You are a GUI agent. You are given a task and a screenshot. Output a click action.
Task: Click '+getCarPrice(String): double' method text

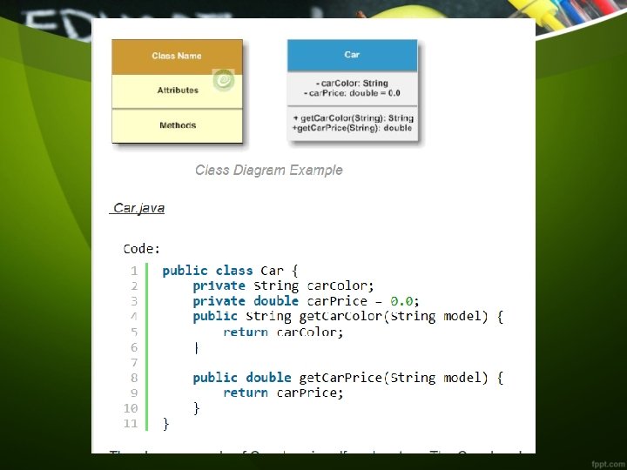pyautogui.click(x=353, y=128)
